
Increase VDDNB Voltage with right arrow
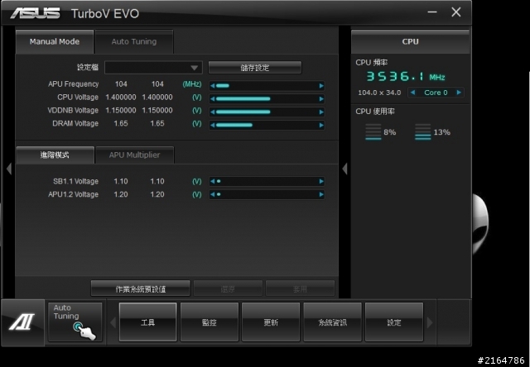(x=321, y=112)
